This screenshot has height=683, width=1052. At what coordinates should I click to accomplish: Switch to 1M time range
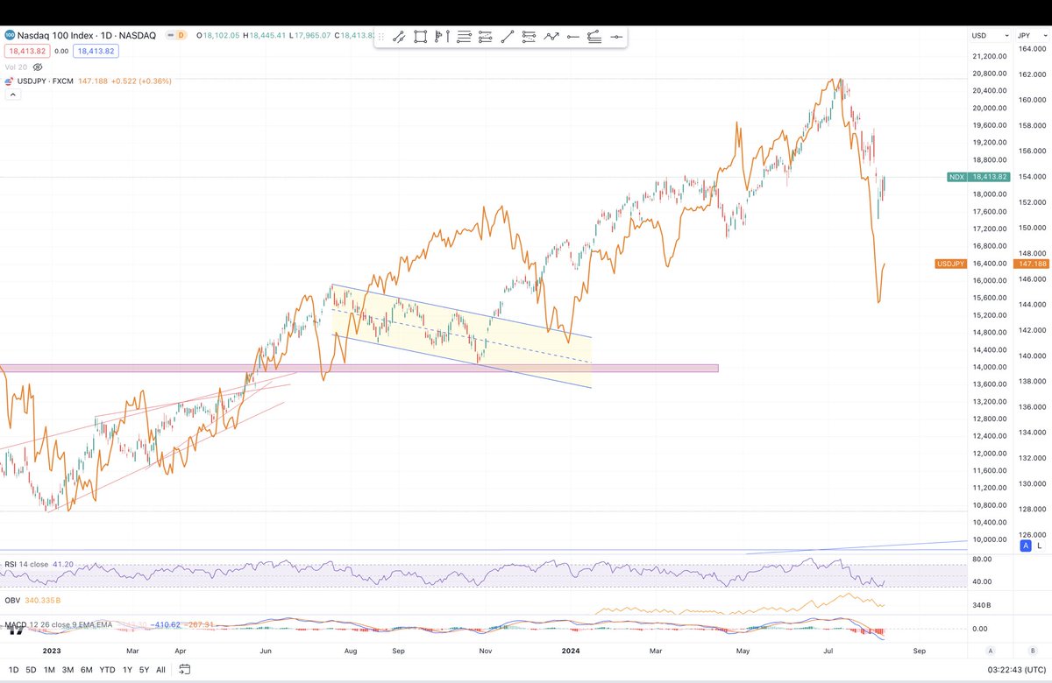(50, 670)
